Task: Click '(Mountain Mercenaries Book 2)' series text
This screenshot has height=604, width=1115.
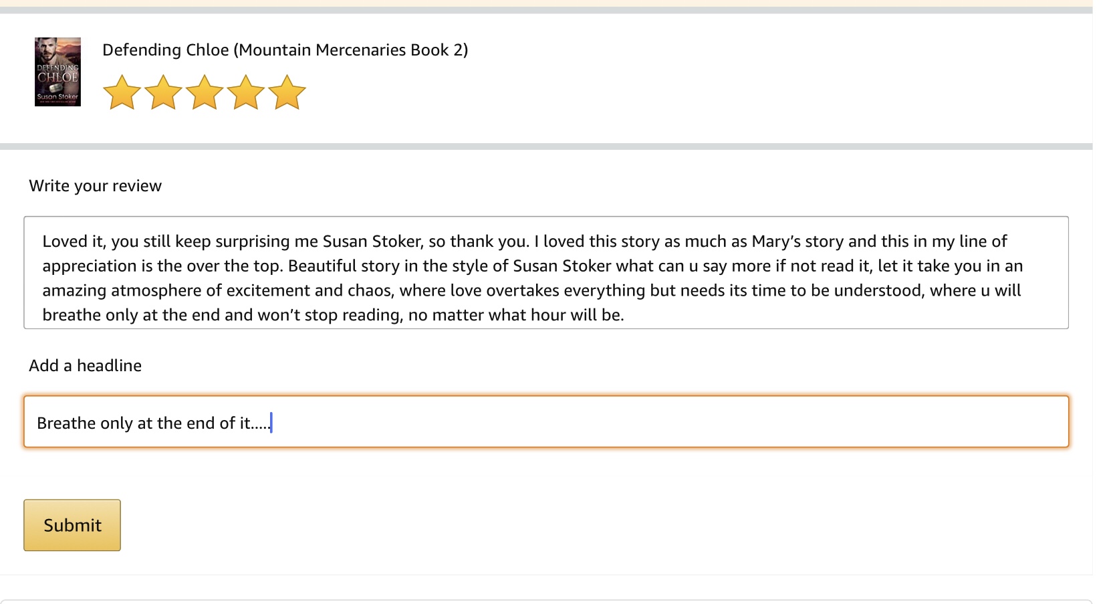Action: point(350,50)
